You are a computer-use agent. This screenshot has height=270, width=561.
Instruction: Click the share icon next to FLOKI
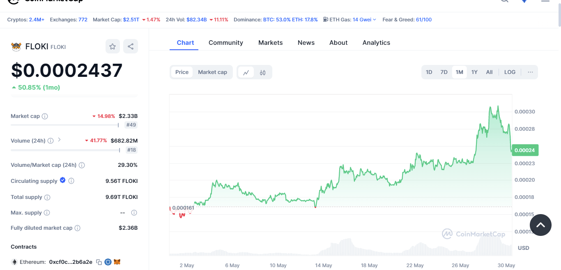point(131,46)
